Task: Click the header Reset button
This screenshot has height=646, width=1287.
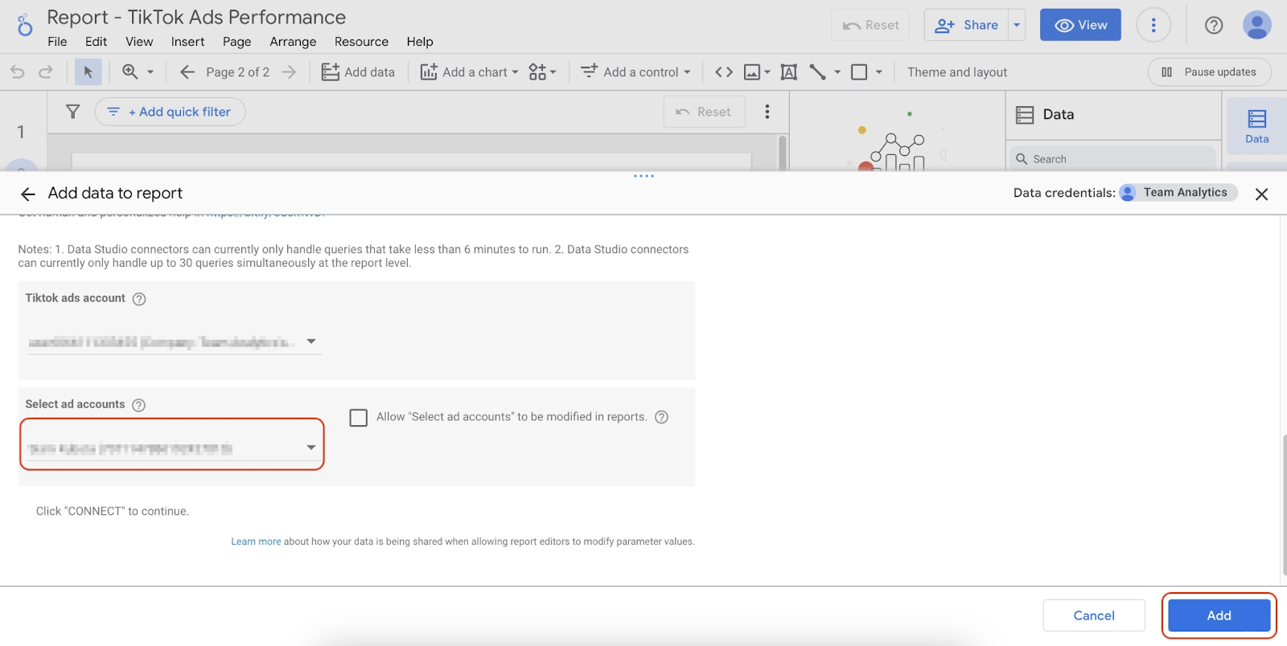Action: tap(870, 25)
